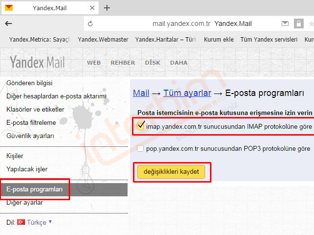The height and width of the screenshot is (235, 314).
Task: Click the browser back arrow
Action: click(8, 23)
